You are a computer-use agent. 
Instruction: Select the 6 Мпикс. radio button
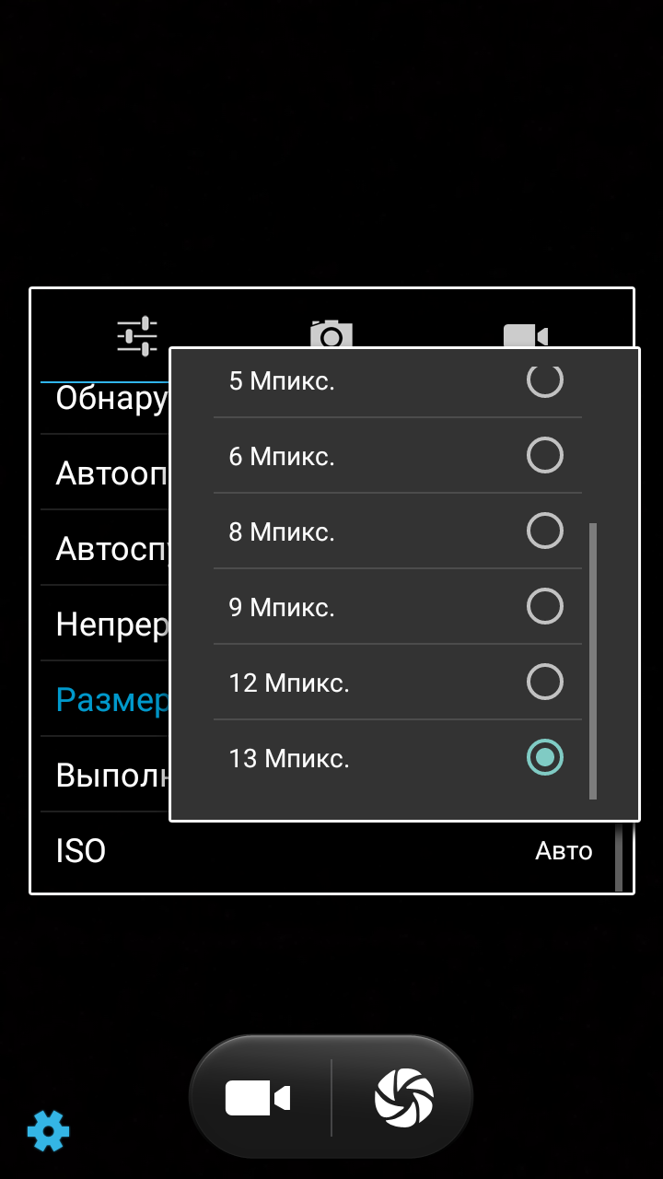click(544, 455)
